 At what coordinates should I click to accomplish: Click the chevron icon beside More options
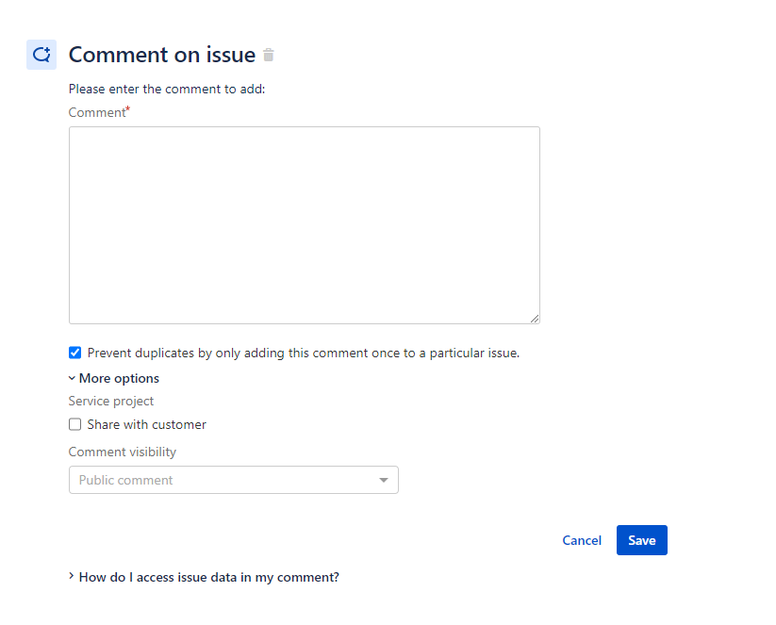pos(72,378)
